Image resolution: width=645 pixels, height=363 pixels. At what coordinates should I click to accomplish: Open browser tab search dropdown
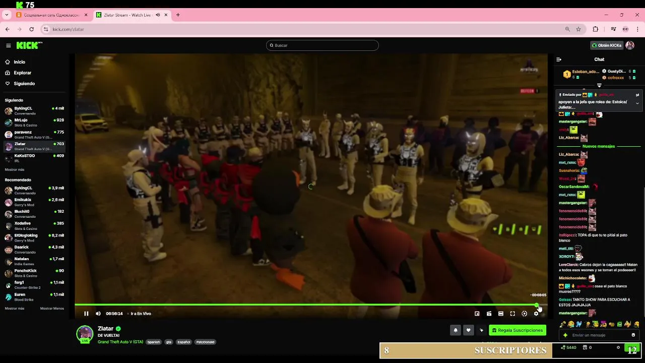point(7,15)
